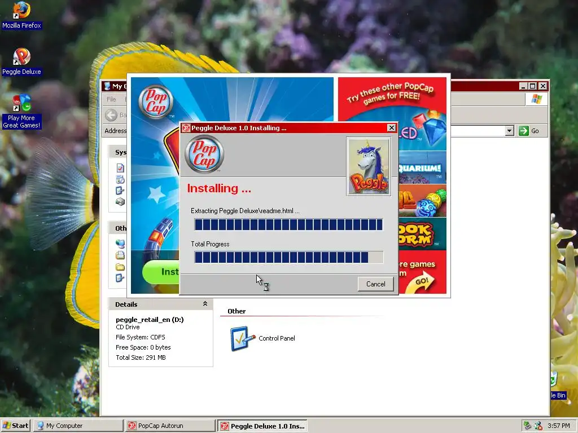Click the network connection tray icon

(x=538, y=426)
